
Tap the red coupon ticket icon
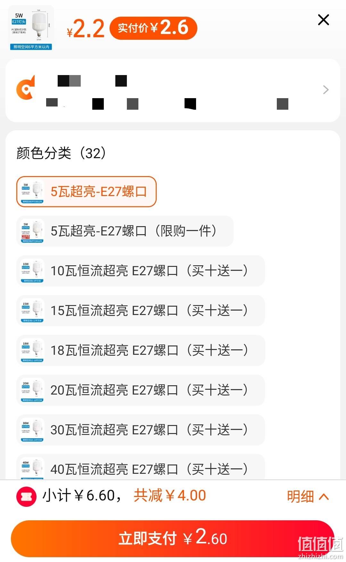tap(26, 496)
